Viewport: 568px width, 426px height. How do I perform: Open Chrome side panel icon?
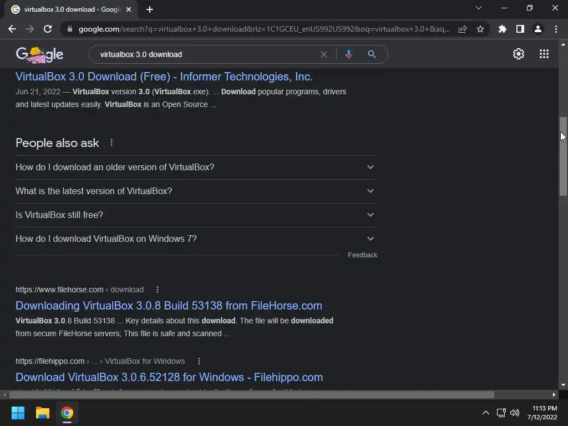tap(520, 29)
